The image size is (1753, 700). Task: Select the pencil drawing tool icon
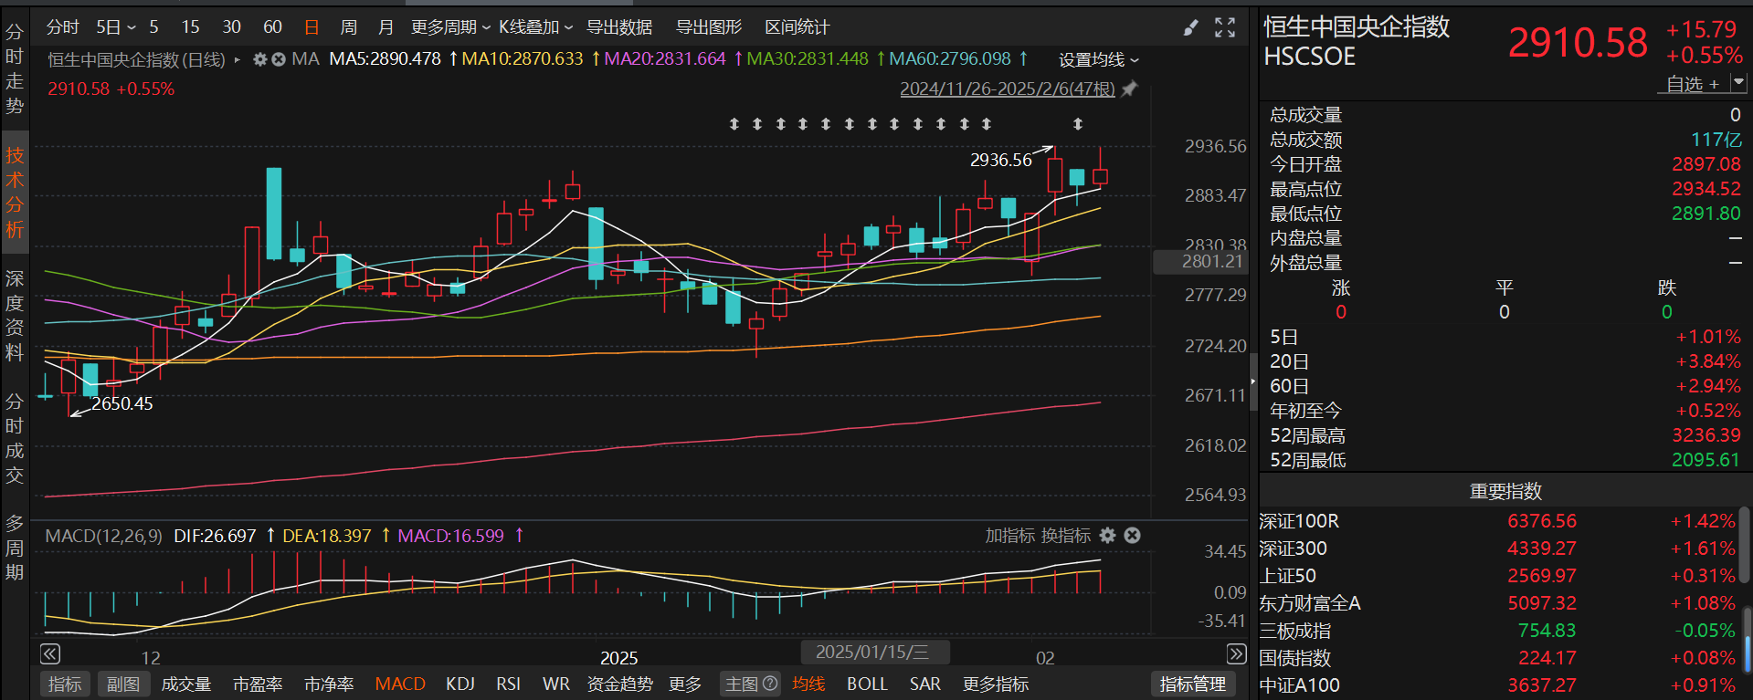point(1190,28)
